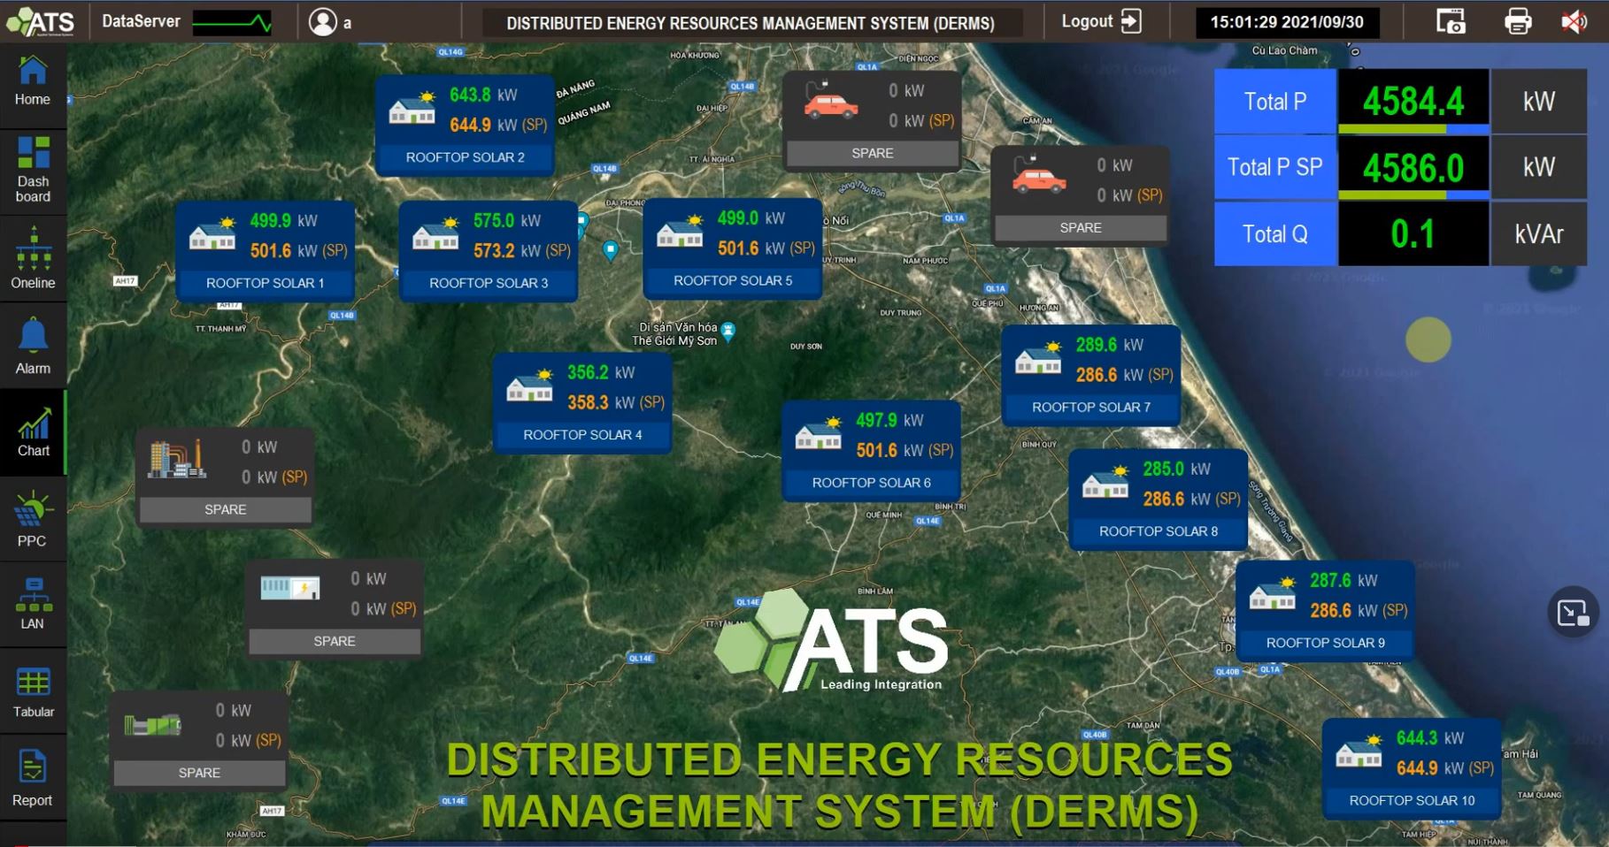The height and width of the screenshot is (847, 1609).
Task: Click the user account icon
Action: [x=323, y=22]
